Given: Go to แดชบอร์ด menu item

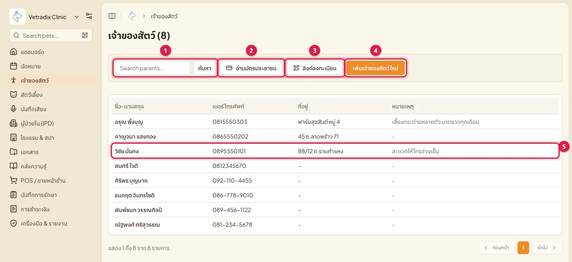Looking at the screenshot, I should pos(51,52).
